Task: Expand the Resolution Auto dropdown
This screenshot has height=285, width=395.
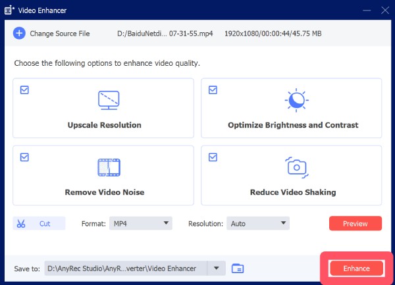Action: click(257, 224)
